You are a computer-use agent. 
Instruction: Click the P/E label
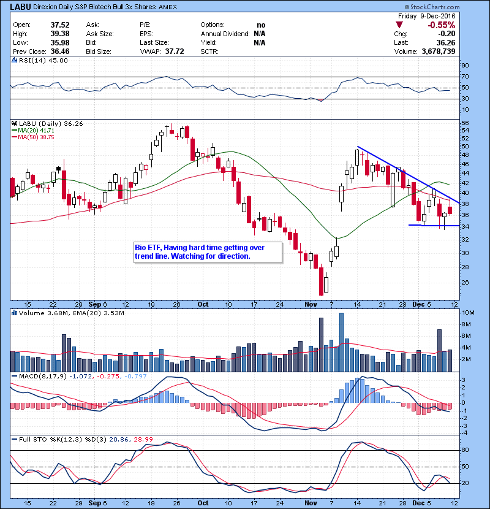click(145, 25)
